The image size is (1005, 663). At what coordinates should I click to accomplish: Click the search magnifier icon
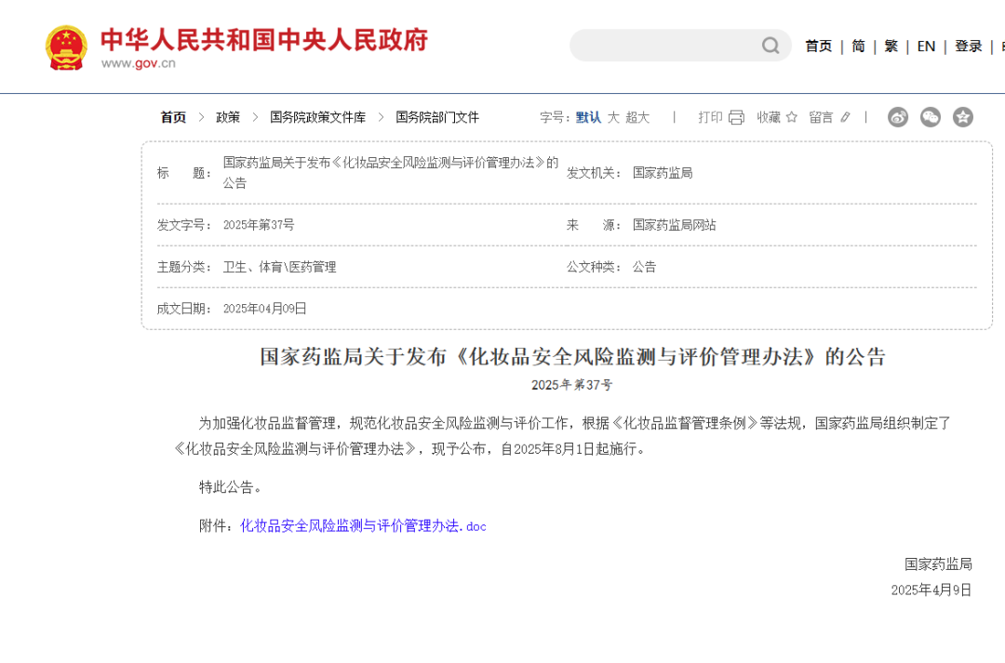[x=770, y=46]
